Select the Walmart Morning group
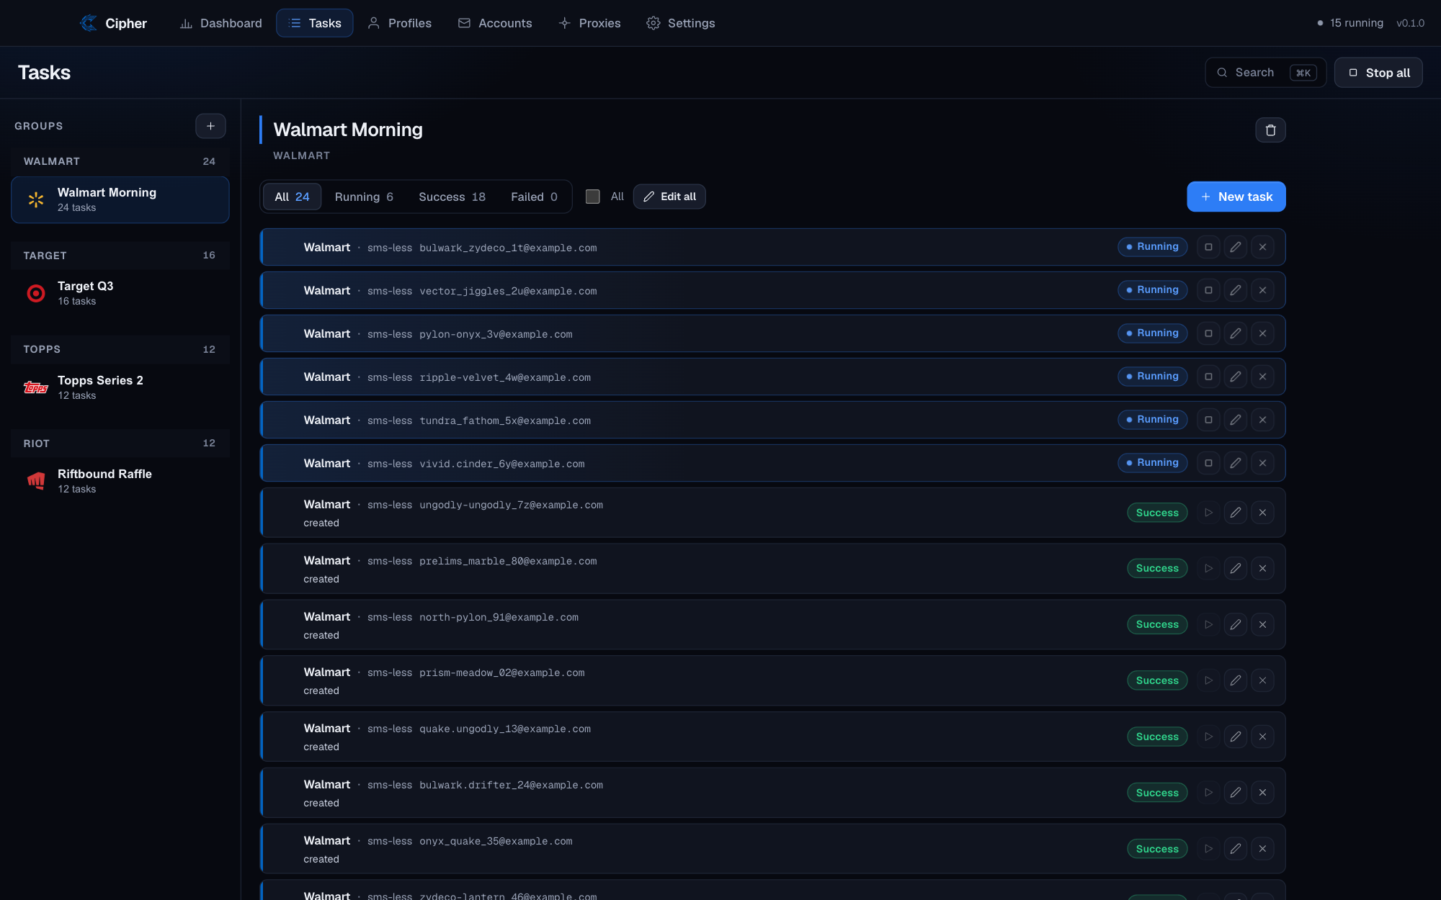Viewport: 1441px width, 900px height. pyautogui.click(x=120, y=199)
